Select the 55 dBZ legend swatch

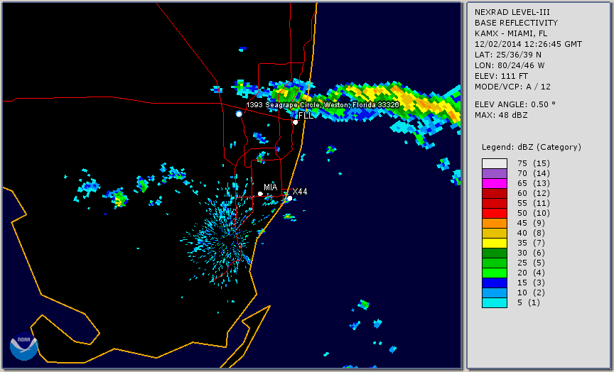495,204
